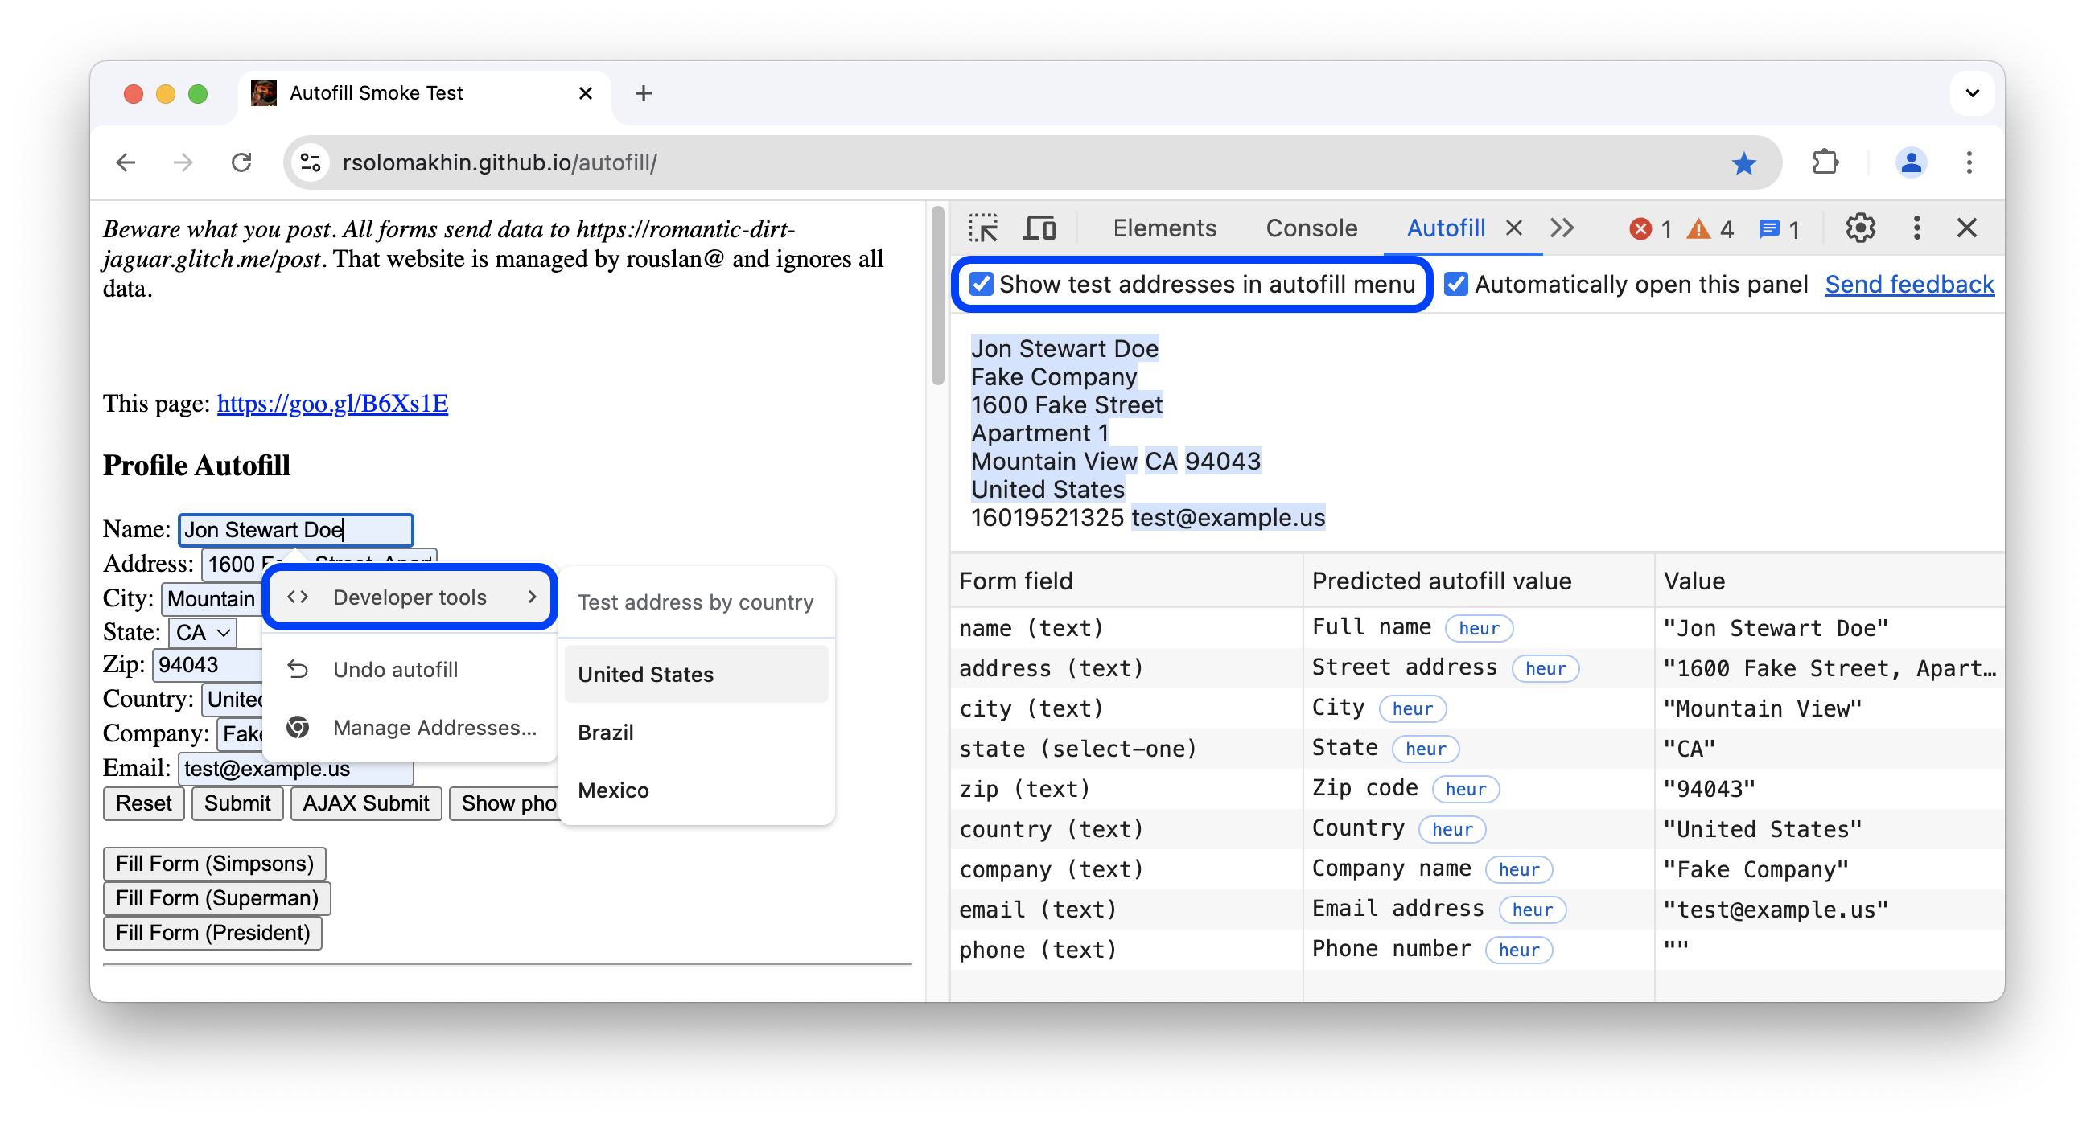Click the inspect element cursor icon

[984, 226]
